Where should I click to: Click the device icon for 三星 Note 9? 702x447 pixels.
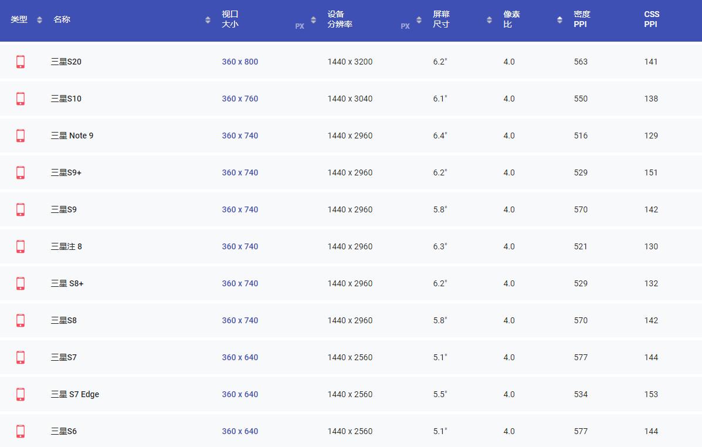point(21,136)
